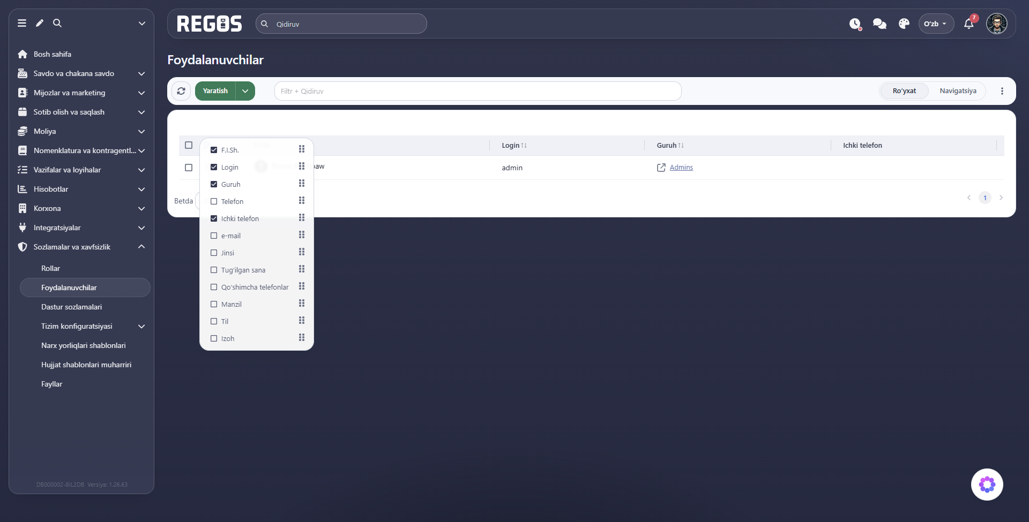The height and width of the screenshot is (522, 1029).
Task: Click the pencil edit icon in sidebar
Action: [x=40, y=23]
